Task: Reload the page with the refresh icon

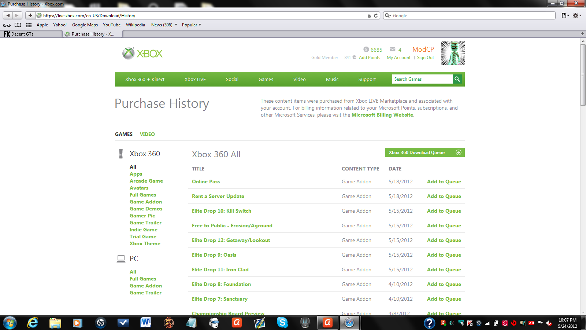Action: 376,16
